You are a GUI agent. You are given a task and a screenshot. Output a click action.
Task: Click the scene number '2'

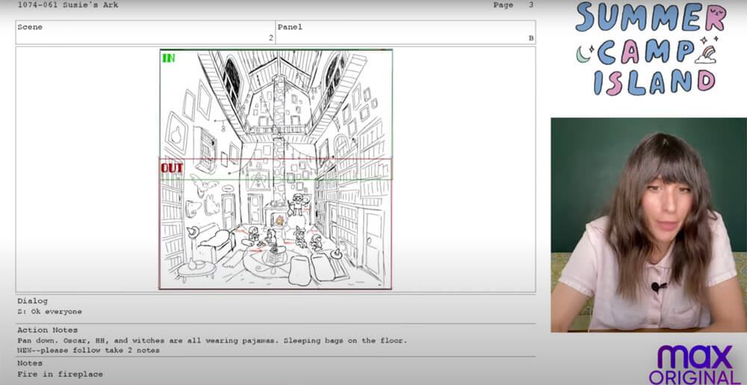click(x=271, y=38)
